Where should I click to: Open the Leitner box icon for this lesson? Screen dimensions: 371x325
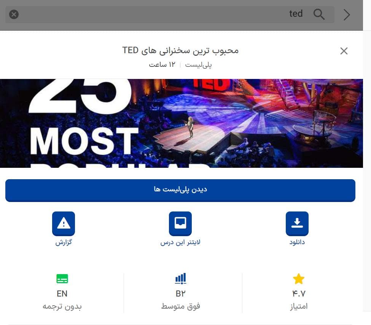(180, 224)
